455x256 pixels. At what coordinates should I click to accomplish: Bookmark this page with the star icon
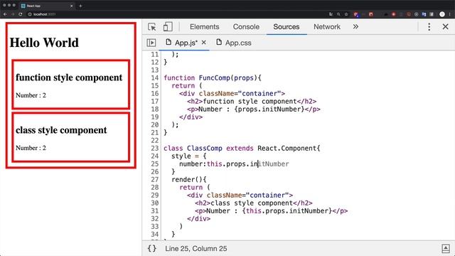pos(346,14)
